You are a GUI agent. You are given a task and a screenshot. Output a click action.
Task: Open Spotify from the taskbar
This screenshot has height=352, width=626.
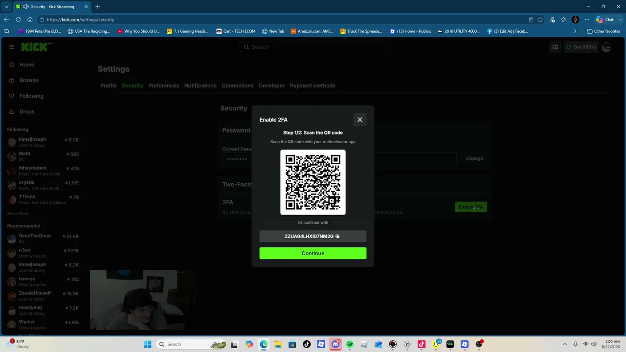coord(350,344)
